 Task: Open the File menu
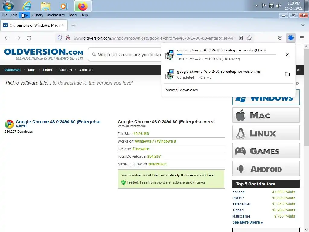click(x=4, y=15)
